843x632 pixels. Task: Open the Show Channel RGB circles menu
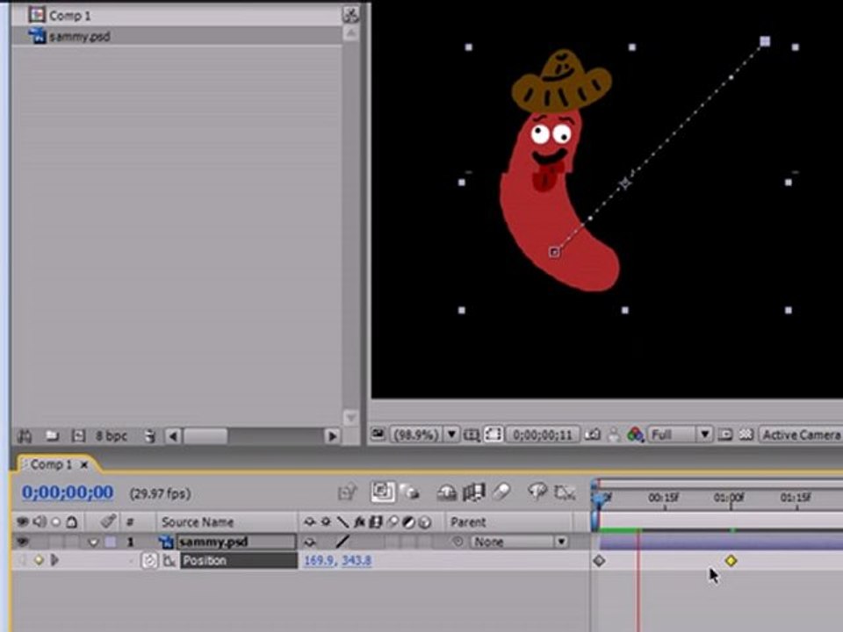click(636, 434)
